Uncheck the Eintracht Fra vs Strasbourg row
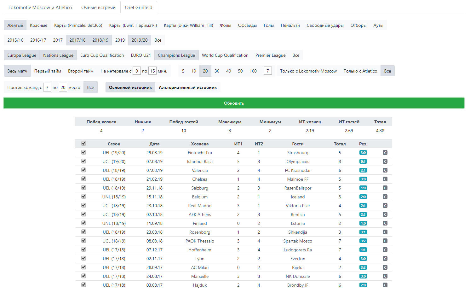470x293 pixels. click(83, 152)
